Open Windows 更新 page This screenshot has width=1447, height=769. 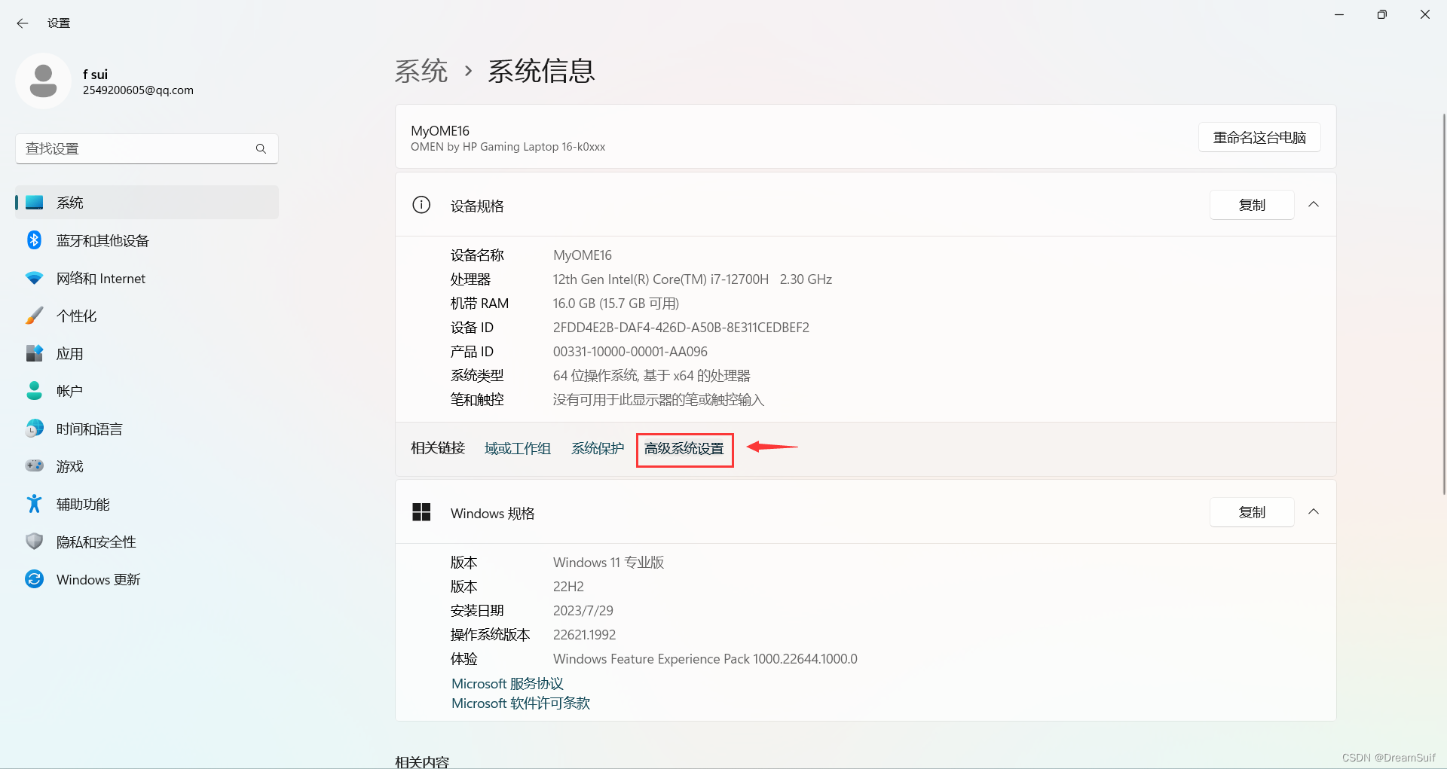pyautogui.click(x=147, y=579)
